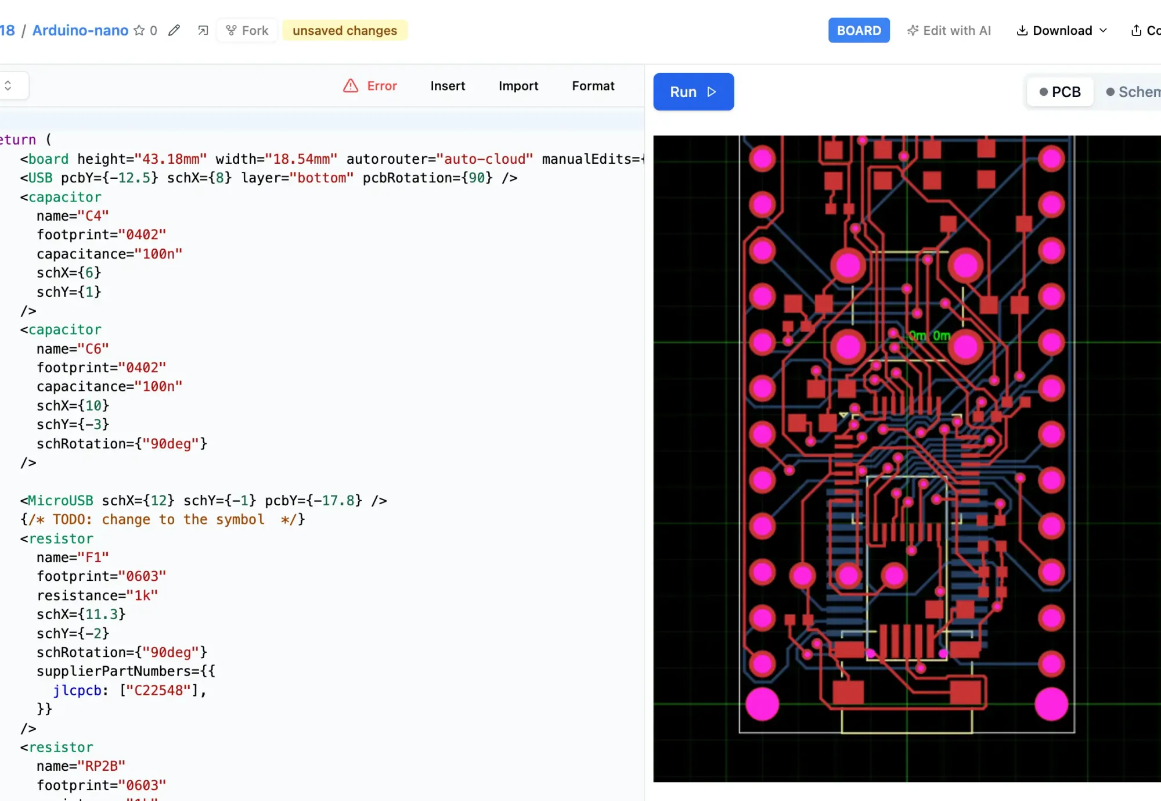Open the Insert menu
This screenshot has height=801, width=1161.
coord(448,86)
